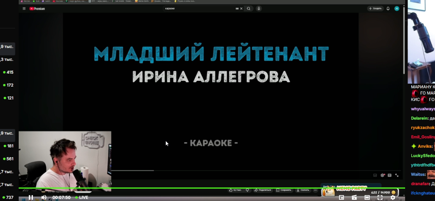Select sidebar channel with 737 viewers
The width and height of the screenshot is (435, 201).
[x=7, y=197]
